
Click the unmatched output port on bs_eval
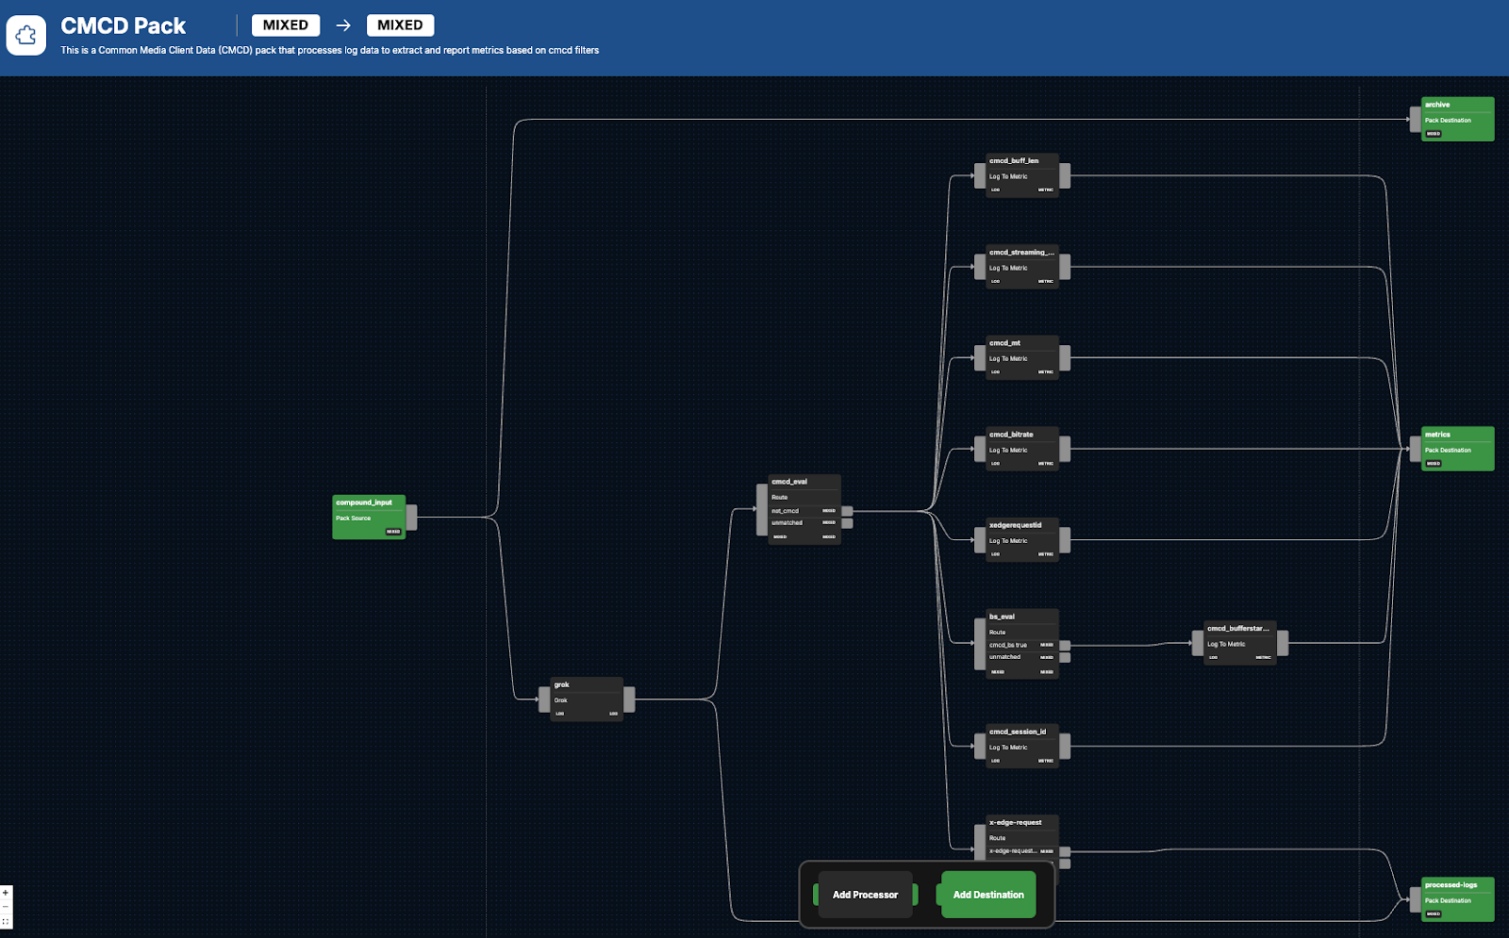(x=1065, y=657)
